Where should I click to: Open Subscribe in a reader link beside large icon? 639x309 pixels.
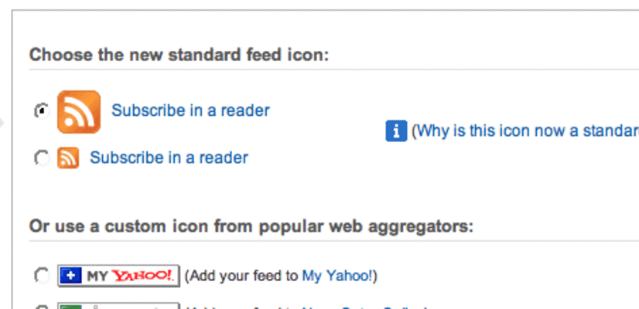(x=190, y=110)
